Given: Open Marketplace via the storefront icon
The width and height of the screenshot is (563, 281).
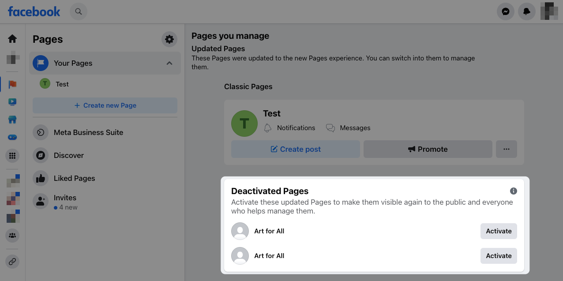Looking at the screenshot, I should click(x=12, y=119).
